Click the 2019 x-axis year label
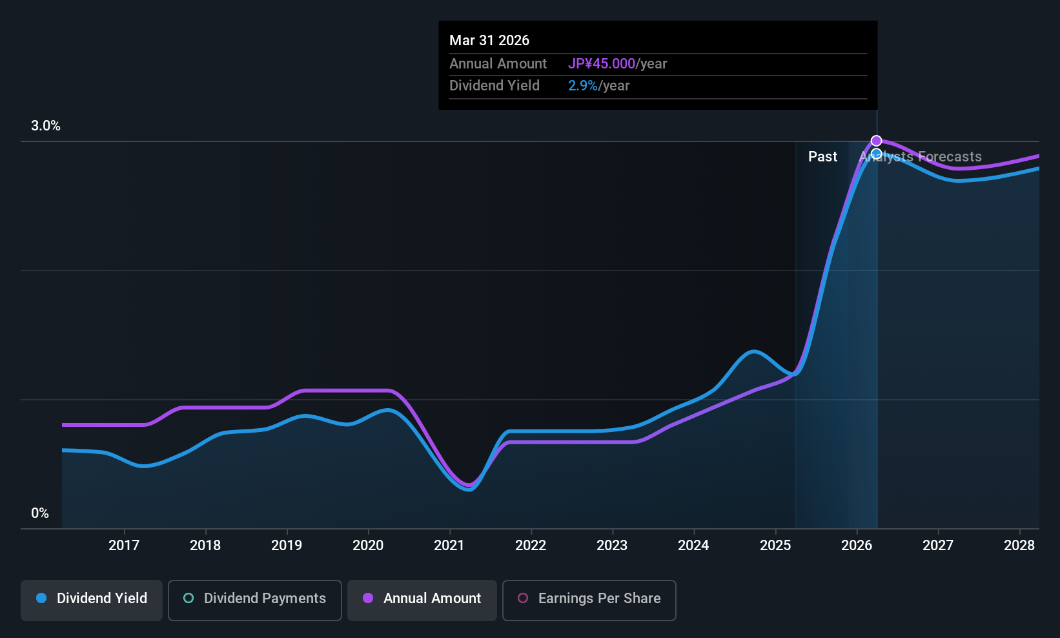Image resolution: width=1060 pixels, height=638 pixels. (287, 546)
